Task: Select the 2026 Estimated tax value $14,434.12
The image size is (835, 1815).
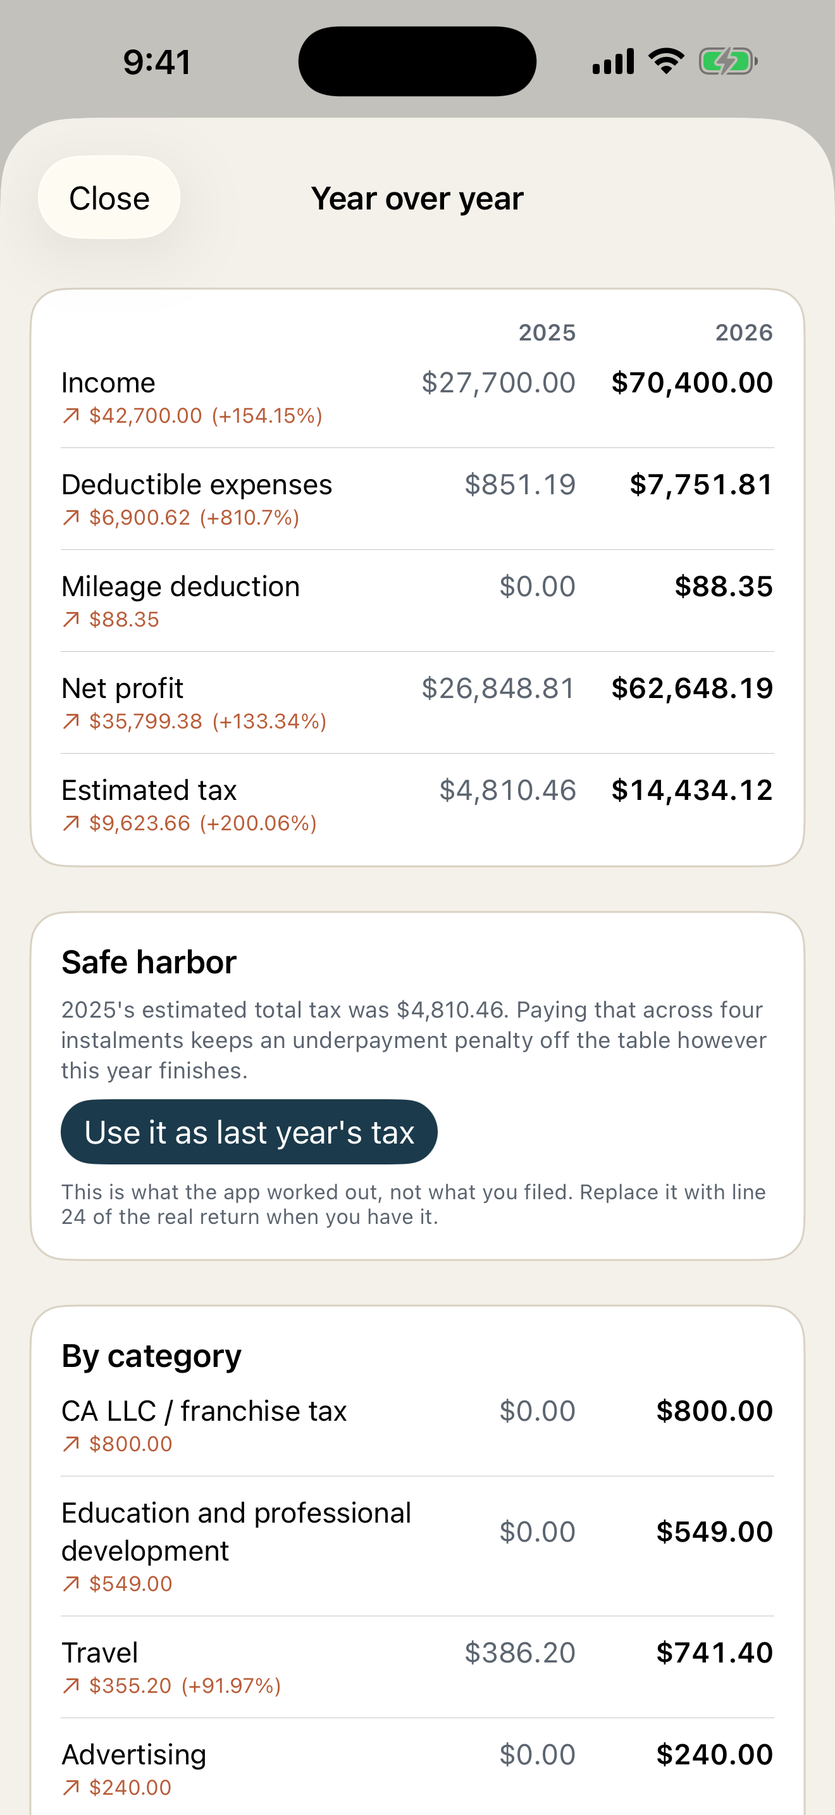Action: click(x=692, y=790)
